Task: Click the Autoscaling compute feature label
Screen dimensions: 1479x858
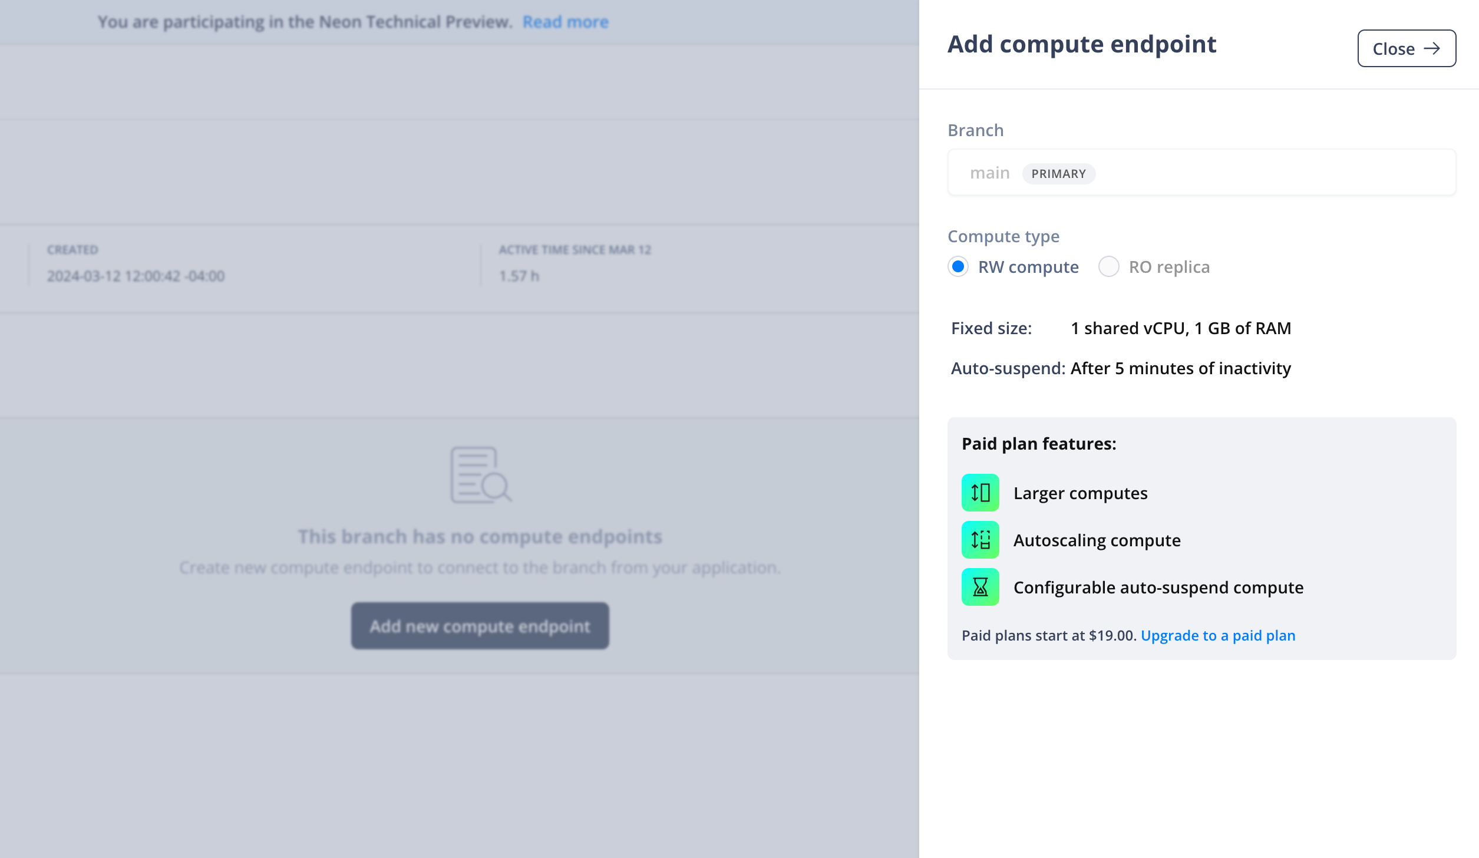Action: coord(1097,540)
